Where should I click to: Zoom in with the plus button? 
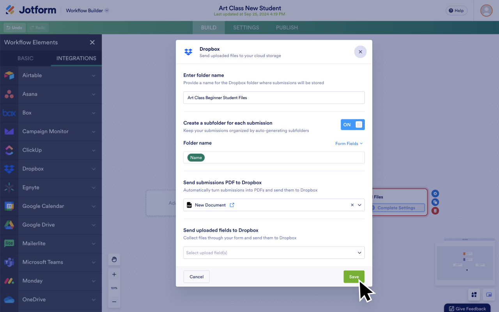(x=114, y=275)
